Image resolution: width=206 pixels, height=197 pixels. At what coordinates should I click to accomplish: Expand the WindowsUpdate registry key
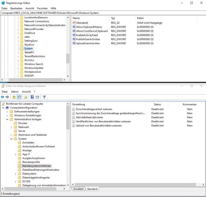tap(18, 68)
